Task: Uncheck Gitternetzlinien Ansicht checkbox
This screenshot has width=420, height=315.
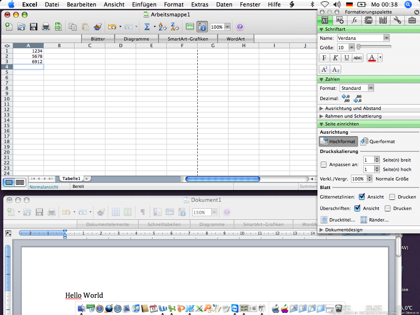Action: [x=362, y=196]
